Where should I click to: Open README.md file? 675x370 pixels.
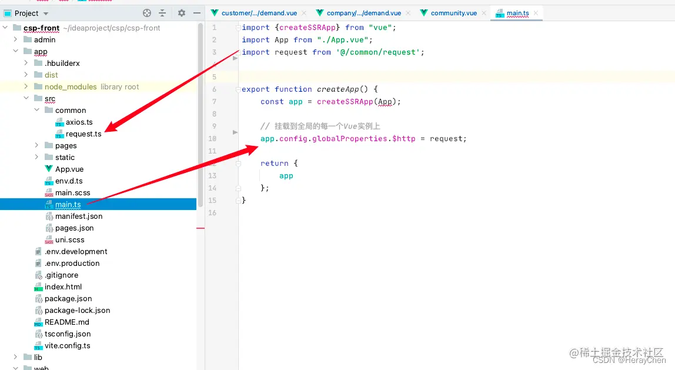tap(66, 322)
